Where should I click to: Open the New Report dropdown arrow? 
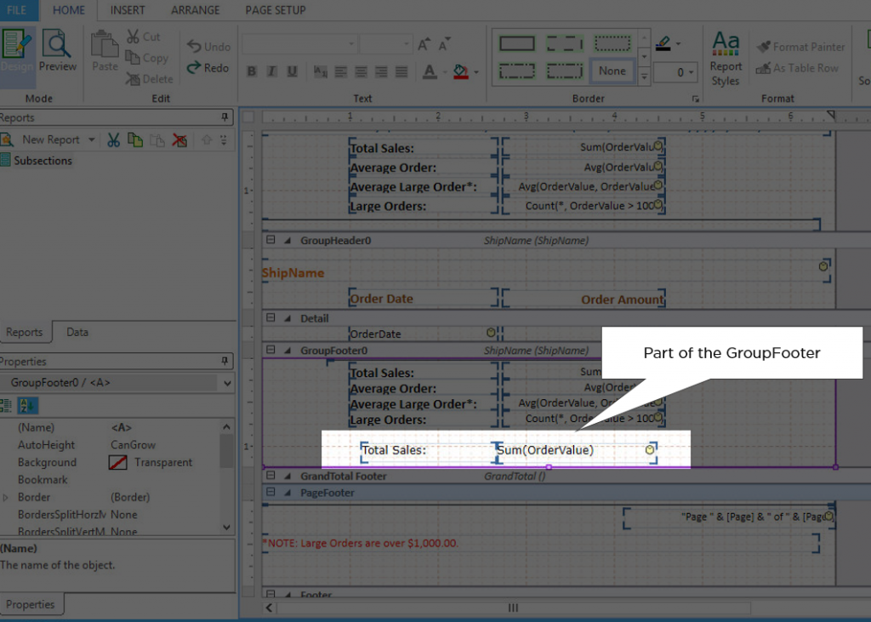tap(92, 140)
